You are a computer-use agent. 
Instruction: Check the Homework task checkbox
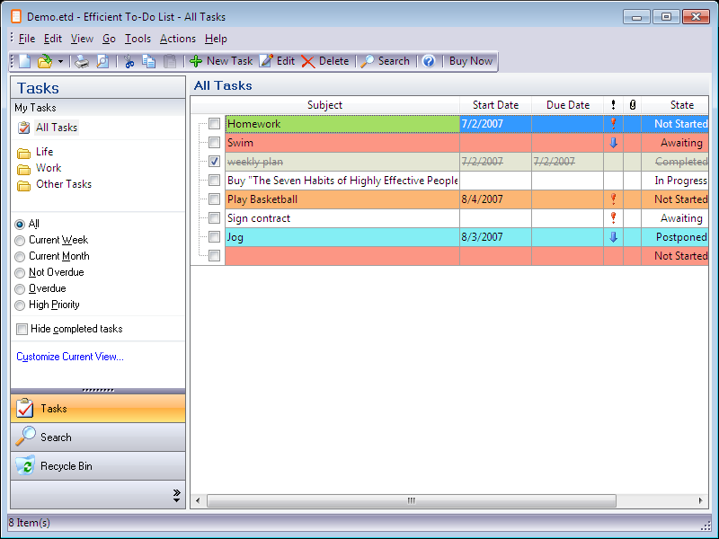(214, 124)
